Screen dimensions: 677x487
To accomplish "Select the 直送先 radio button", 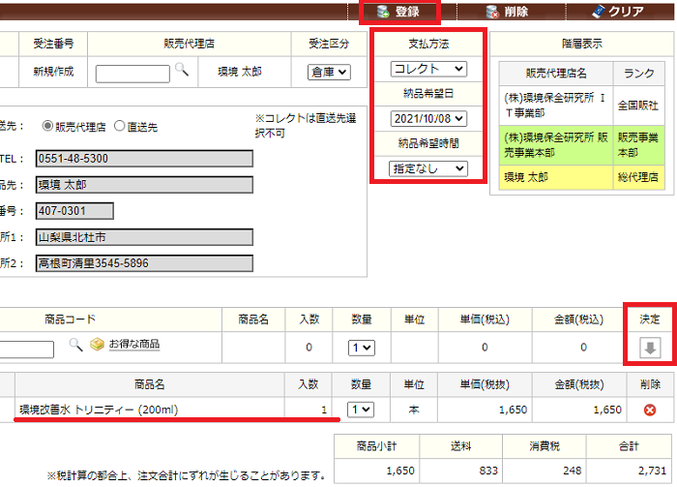I will 119,125.
